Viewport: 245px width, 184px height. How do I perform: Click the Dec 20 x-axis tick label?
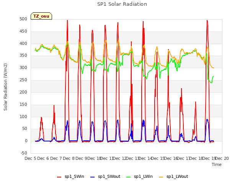[x=222, y=158]
